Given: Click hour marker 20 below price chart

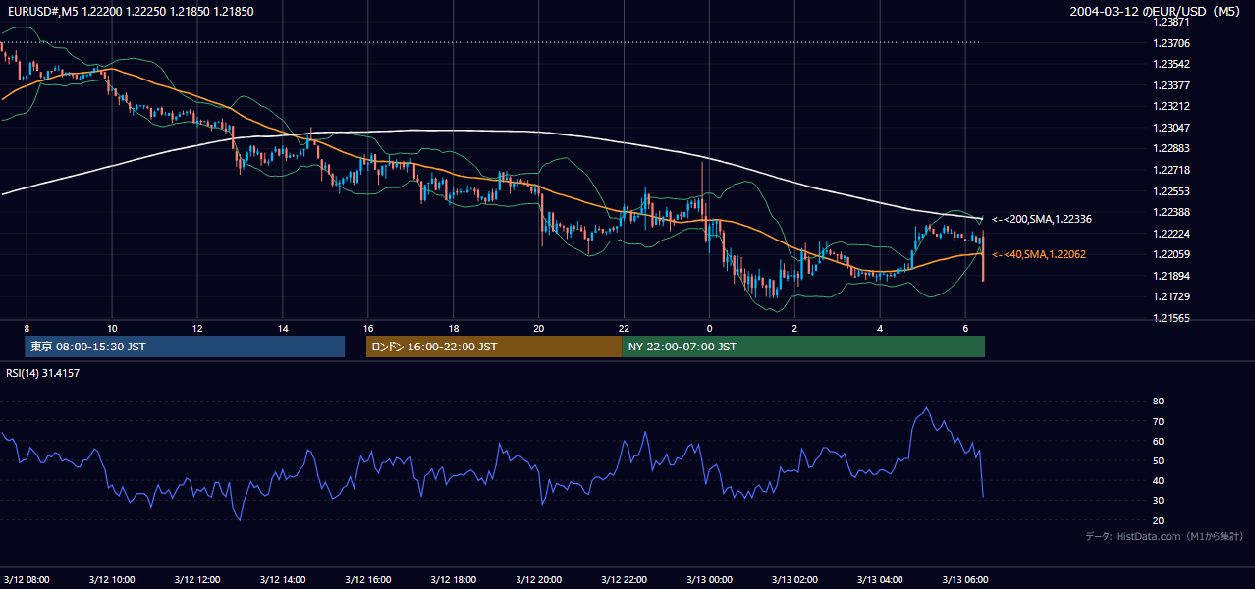Looking at the screenshot, I should pos(539,328).
